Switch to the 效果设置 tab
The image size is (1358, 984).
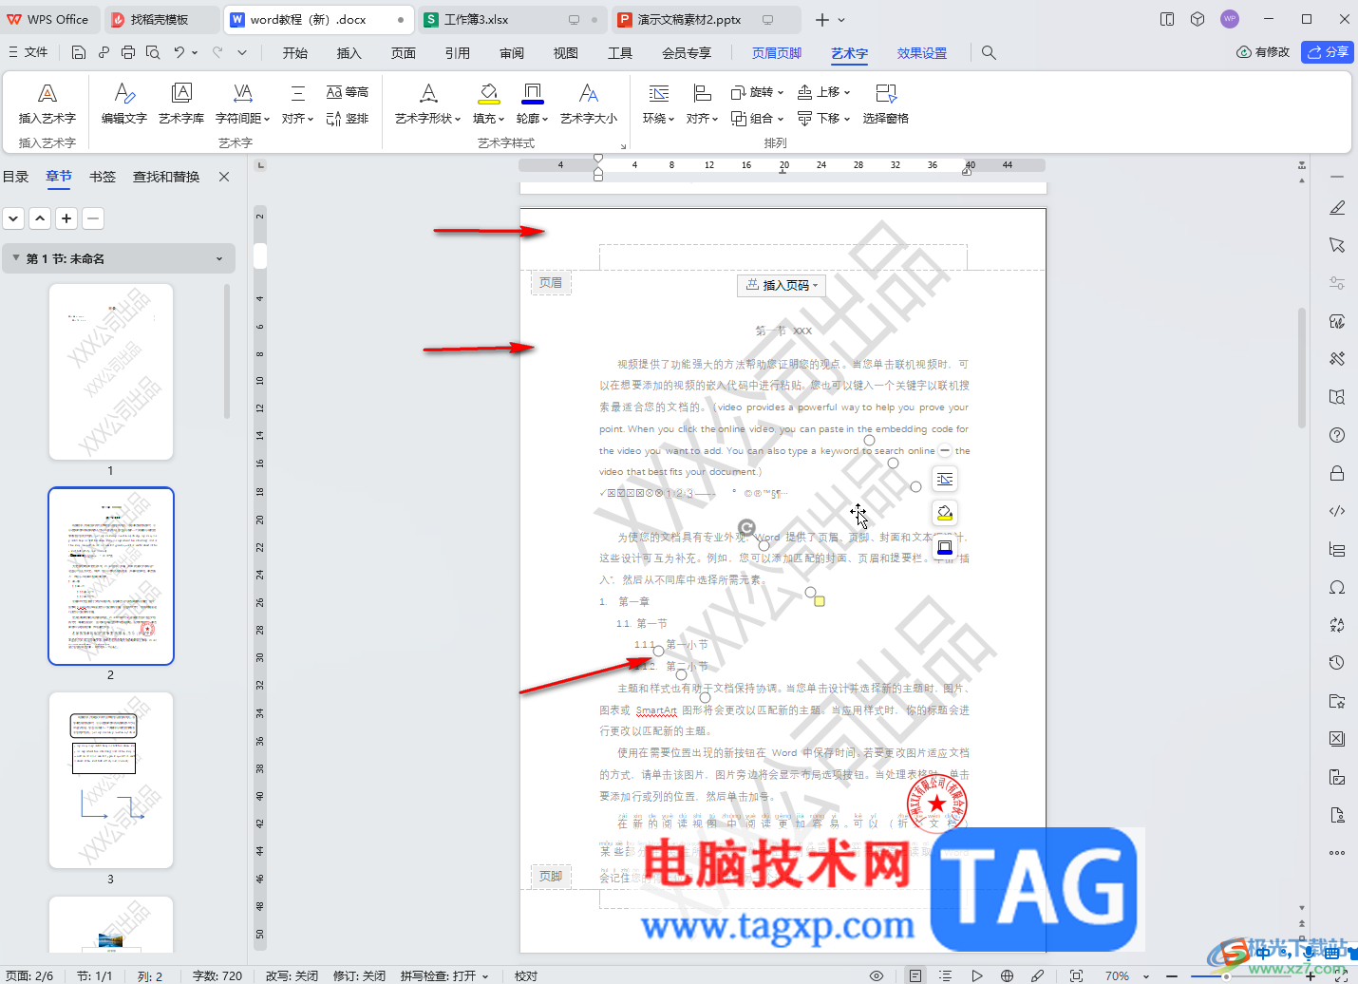point(922,53)
